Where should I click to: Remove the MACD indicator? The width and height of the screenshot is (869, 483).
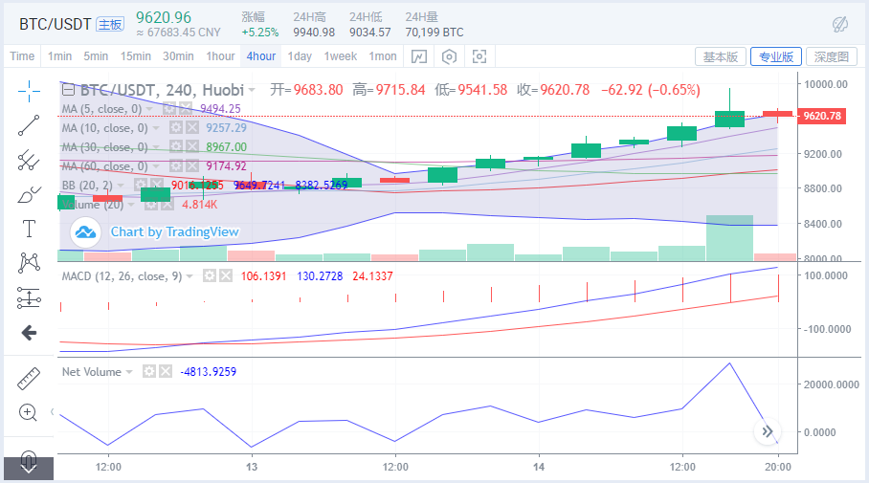pyautogui.click(x=226, y=275)
